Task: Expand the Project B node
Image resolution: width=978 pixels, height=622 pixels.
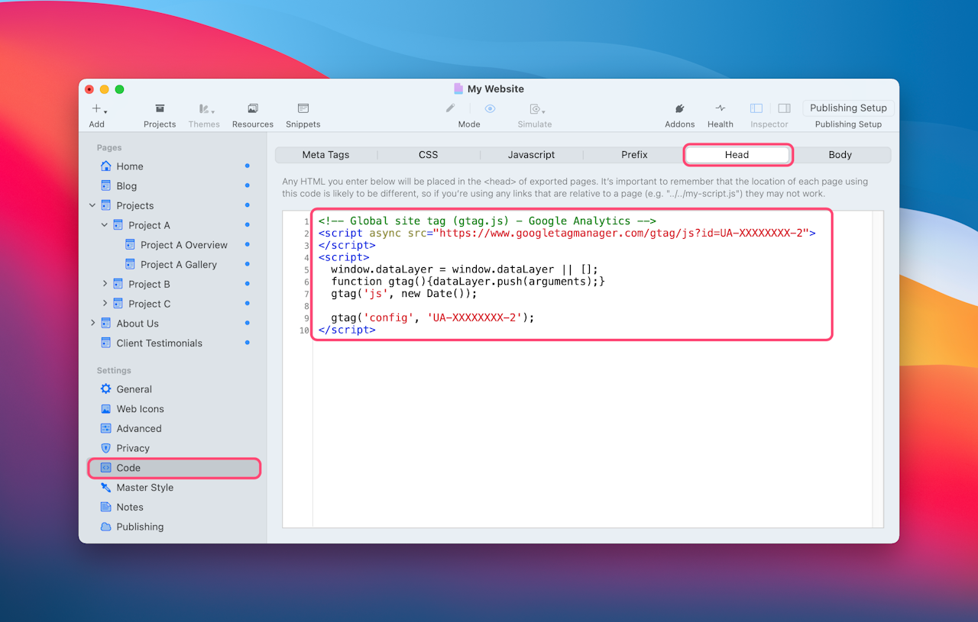Action: tap(105, 284)
